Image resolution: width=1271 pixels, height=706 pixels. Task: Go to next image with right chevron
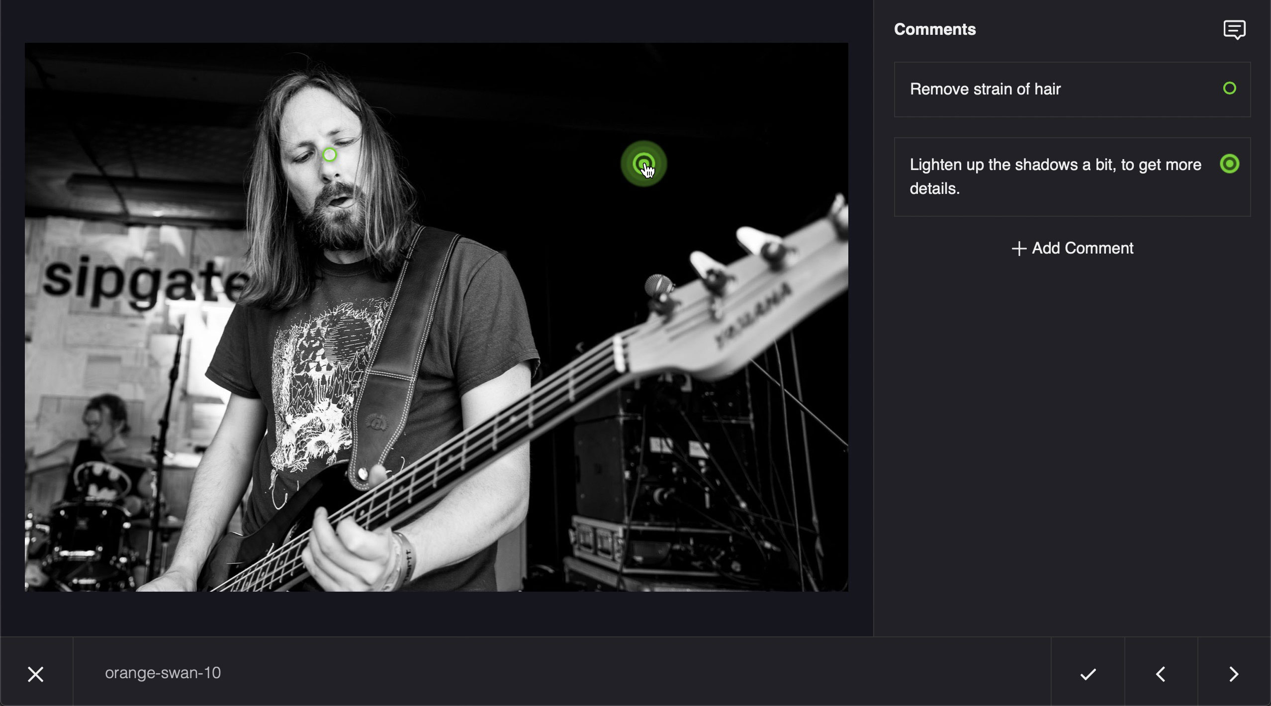(x=1234, y=674)
